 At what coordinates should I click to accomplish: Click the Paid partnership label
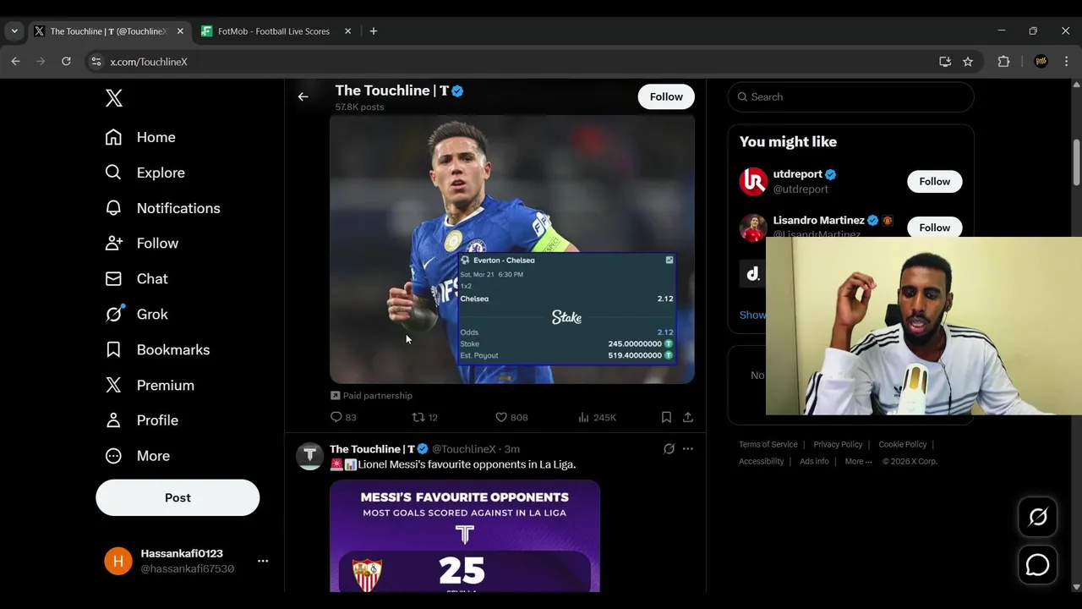371,396
